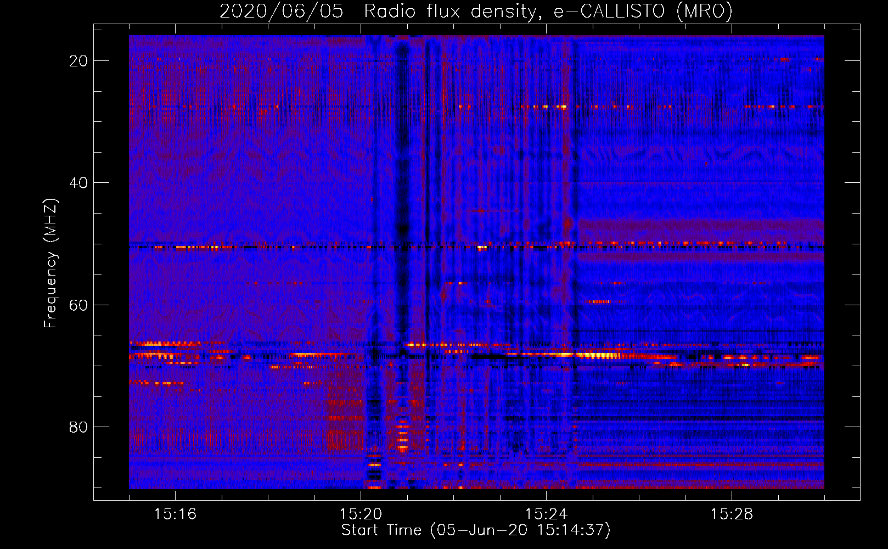Viewport: 888px width, 549px height.
Task: Click the 'Start Time (05-Jun-20 15:14:37)' label
Action: 476,530
